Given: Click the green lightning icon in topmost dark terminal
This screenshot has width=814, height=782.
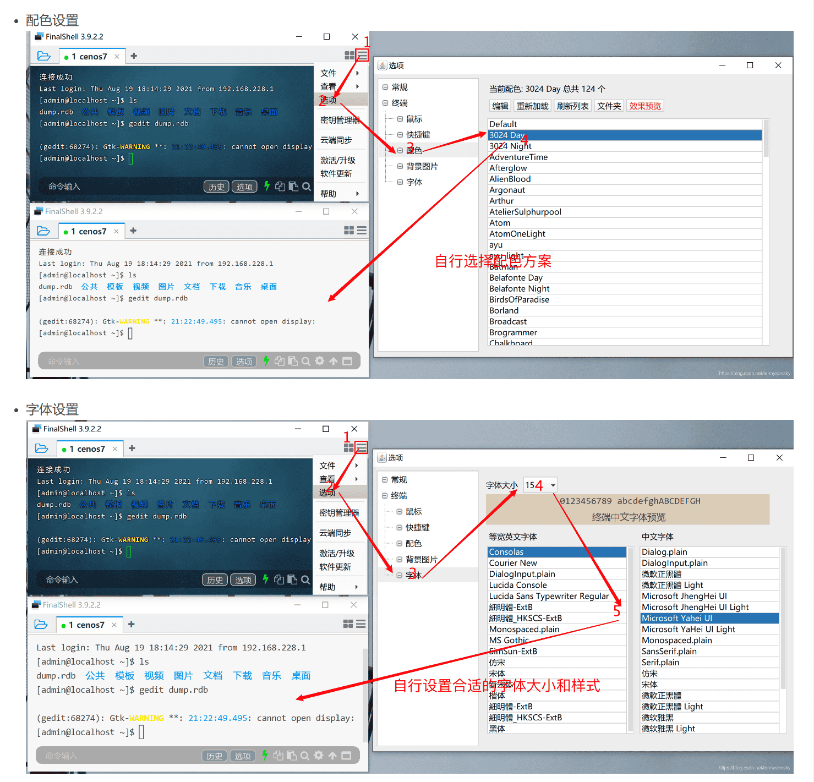Looking at the screenshot, I should pyautogui.click(x=267, y=186).
